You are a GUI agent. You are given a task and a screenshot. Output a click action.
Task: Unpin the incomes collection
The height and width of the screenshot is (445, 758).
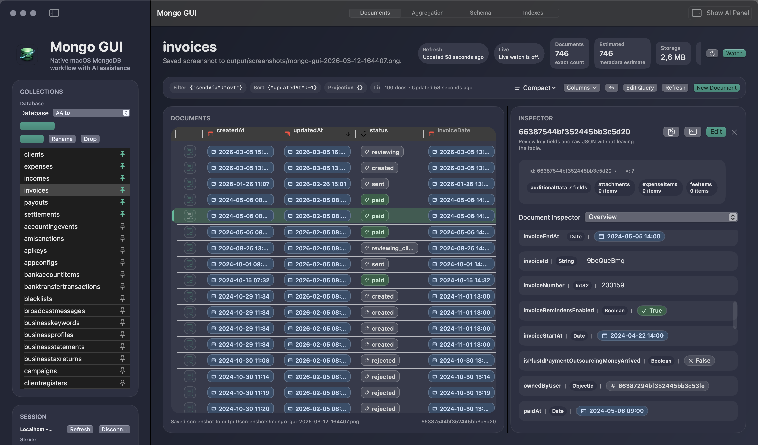(122, 178)
